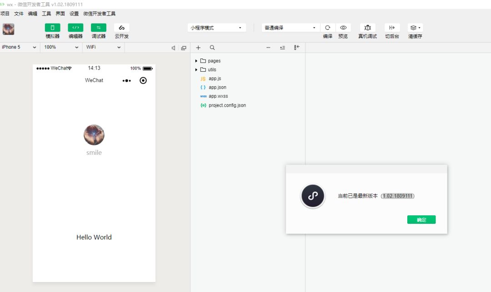Screen dimensions: 491x292
Task: Open the 100% zoom dropdown
Action: (61, 47)
